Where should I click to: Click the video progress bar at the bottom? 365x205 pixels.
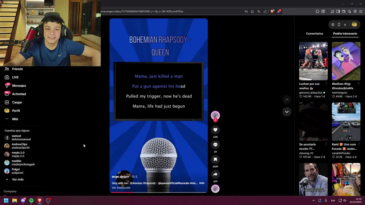159,192
